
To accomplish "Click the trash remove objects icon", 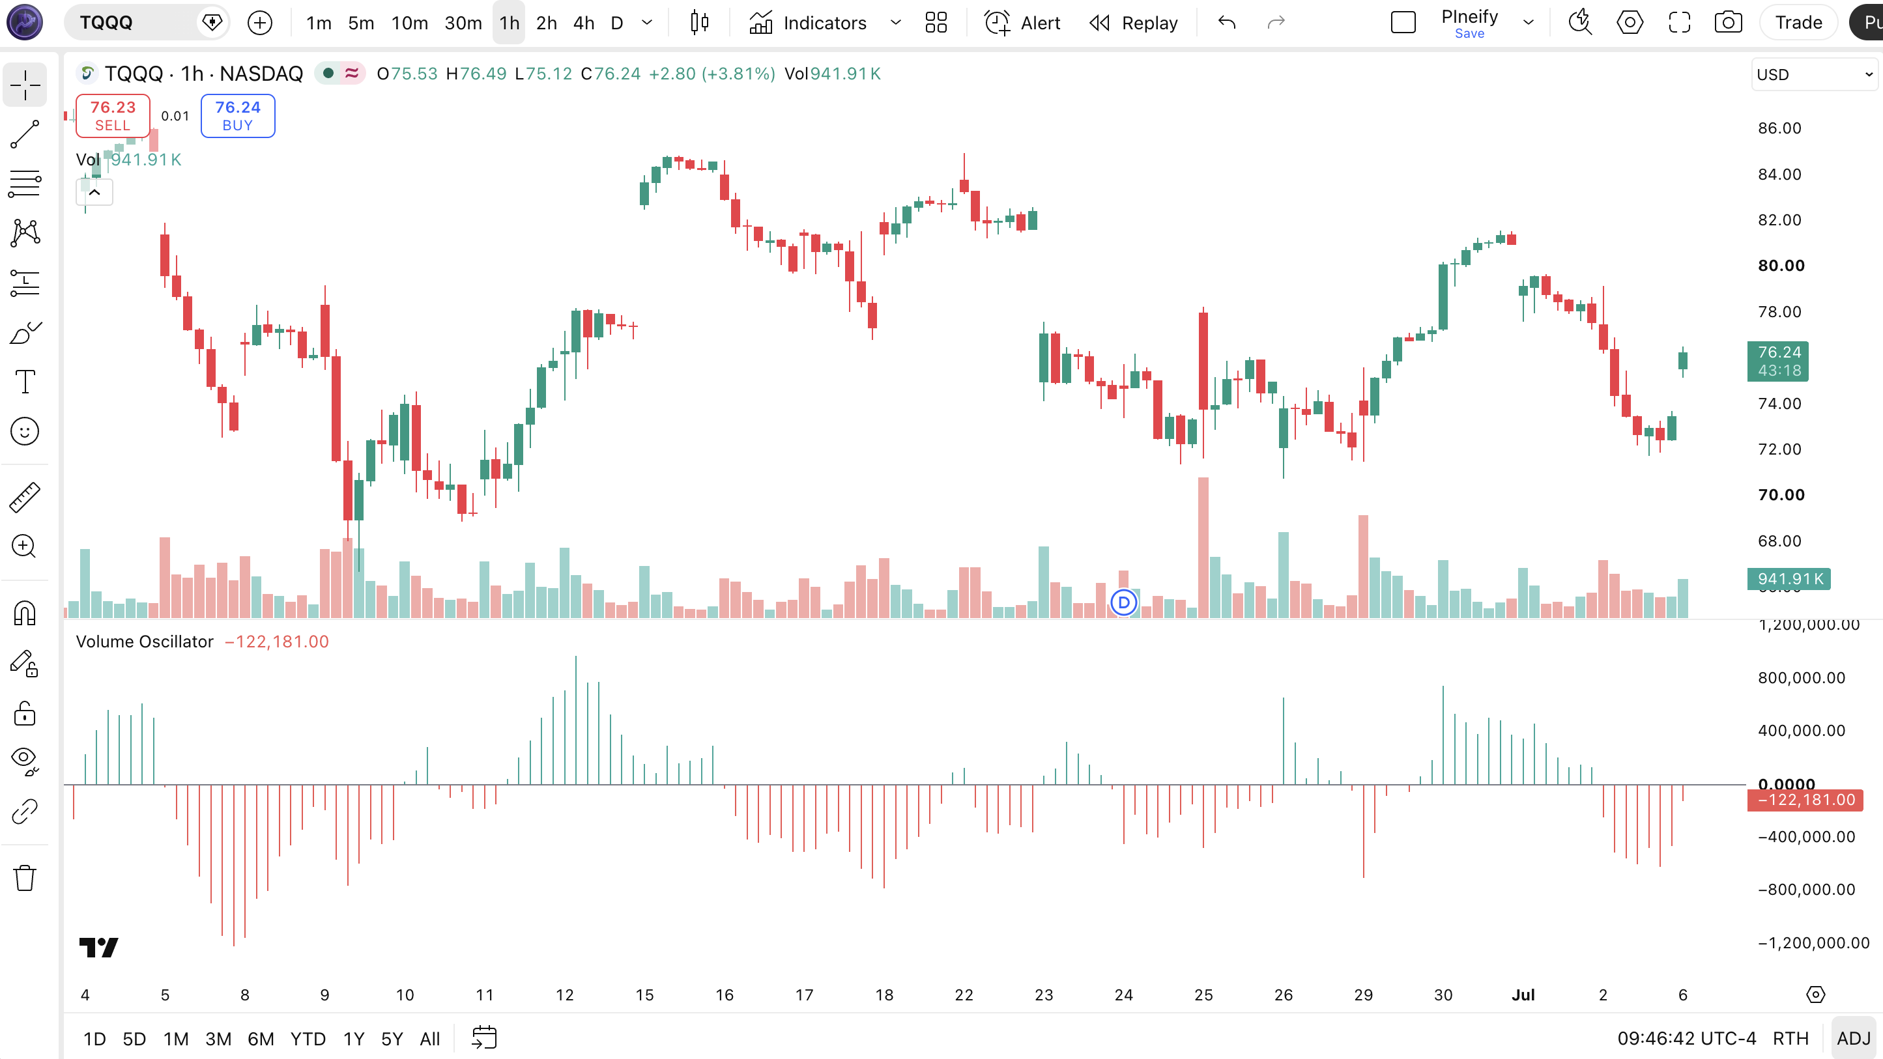I will click(x=25, y=878).
